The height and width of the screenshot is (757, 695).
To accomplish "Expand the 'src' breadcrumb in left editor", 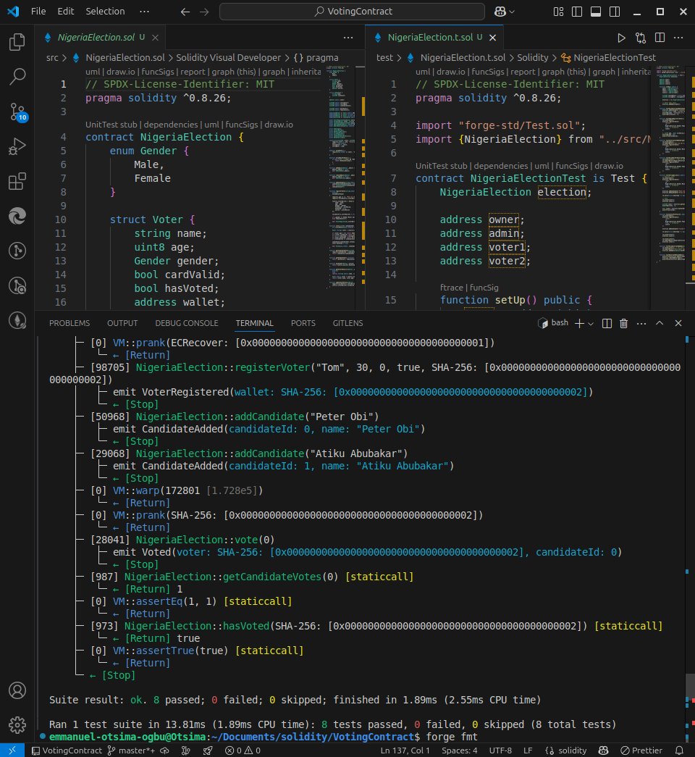I will (52, 57).
